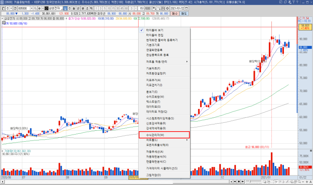This screenshot has width=313, height=185.
Task: Click the candle count field showing 151
Action: tap(141, 8)
